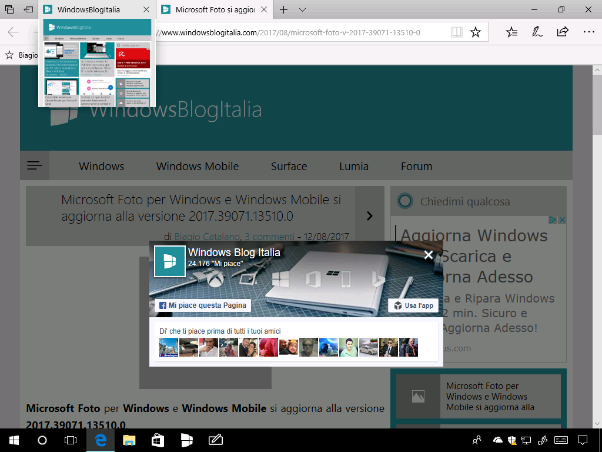
Task: Open sidebar article Microsoft Foto per Windows
Action: pyautogui.click(x=479, y=396)
